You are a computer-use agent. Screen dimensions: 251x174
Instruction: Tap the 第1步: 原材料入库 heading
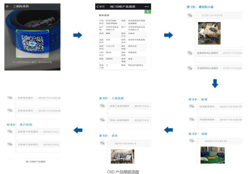[200, 7]
